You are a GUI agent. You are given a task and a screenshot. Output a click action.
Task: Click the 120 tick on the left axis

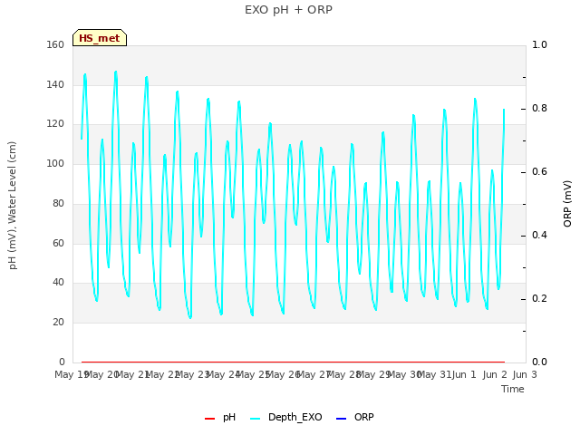pos(55,123)
